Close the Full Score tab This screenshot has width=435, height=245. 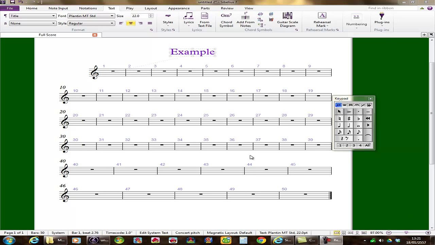pos(95,35)
